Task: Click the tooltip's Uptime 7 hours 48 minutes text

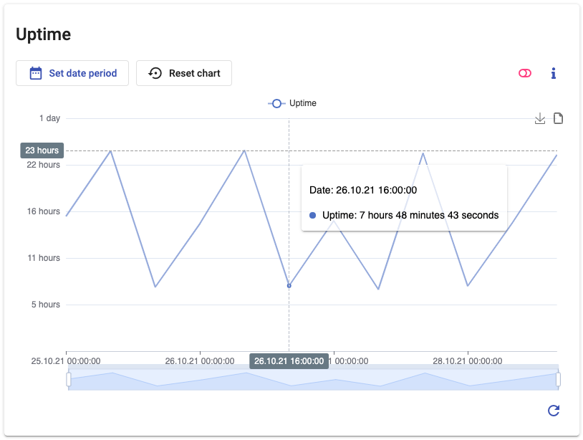Action: (410, 215)
